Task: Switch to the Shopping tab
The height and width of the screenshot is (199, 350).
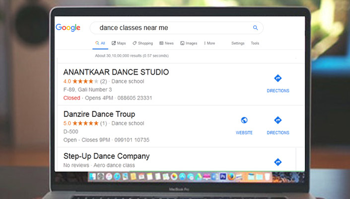Action: (142, 43)
